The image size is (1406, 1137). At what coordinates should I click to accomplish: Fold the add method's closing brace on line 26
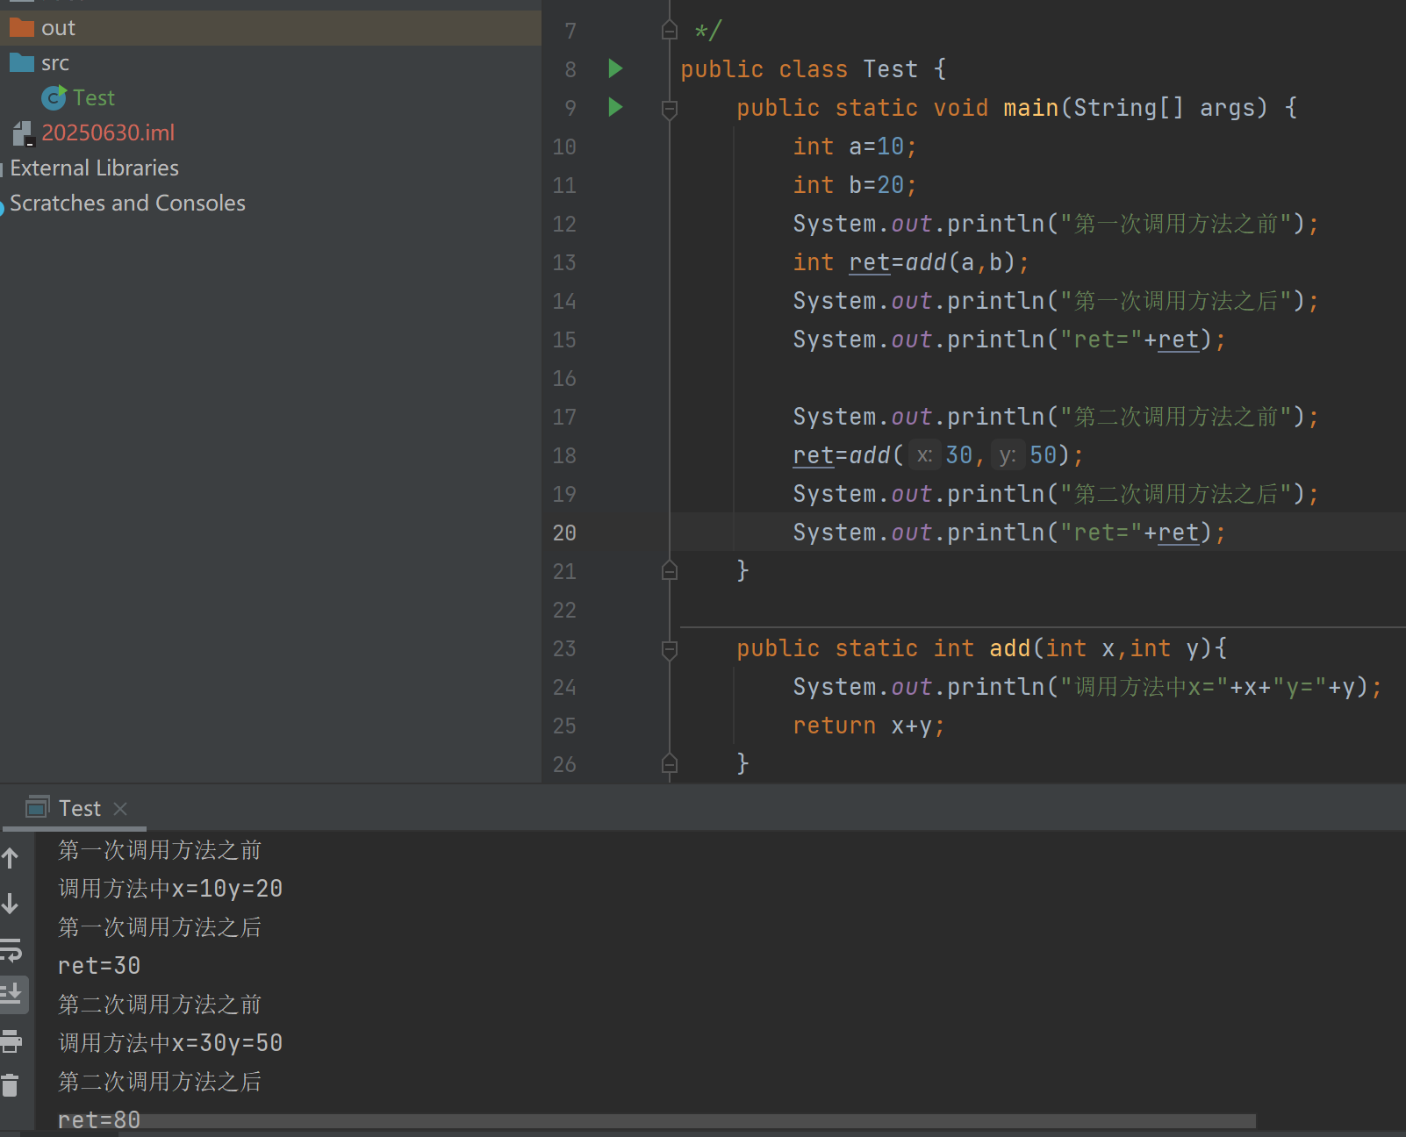point(669,764)
